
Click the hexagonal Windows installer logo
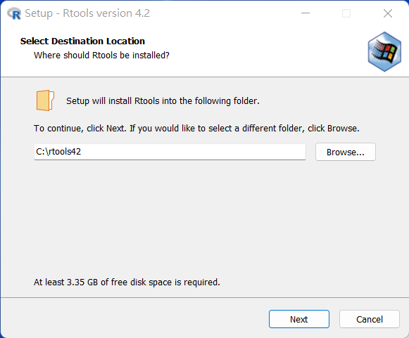(x=384, y=51)
